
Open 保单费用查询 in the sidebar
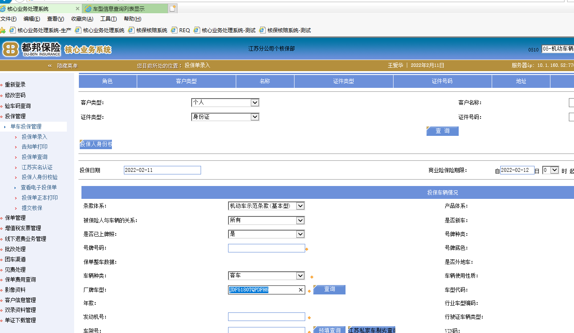pos(20,279)
